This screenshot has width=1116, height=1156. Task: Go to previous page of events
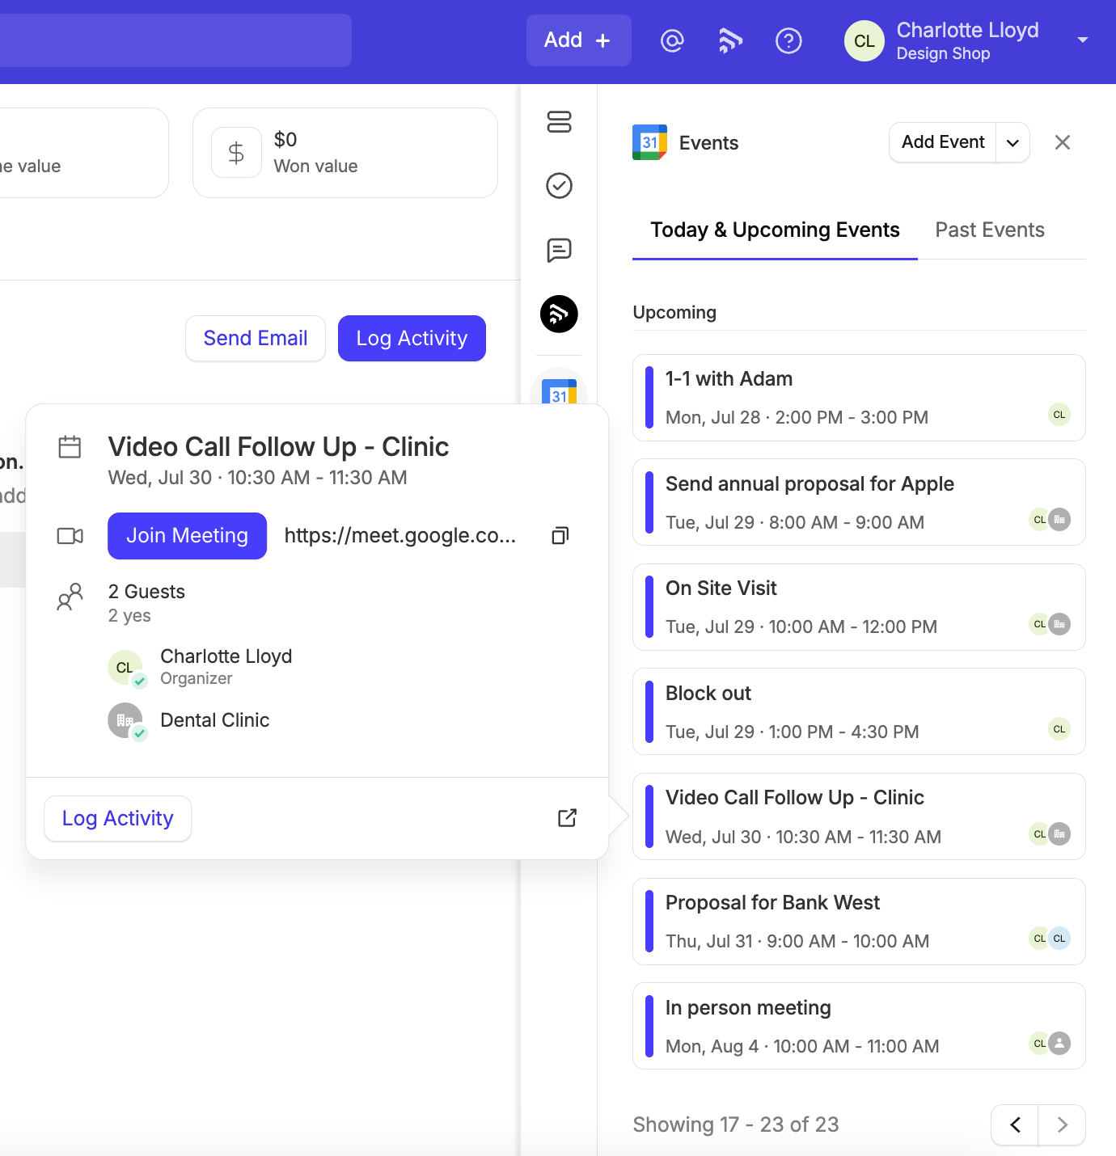click(x=1015, y=1124)
